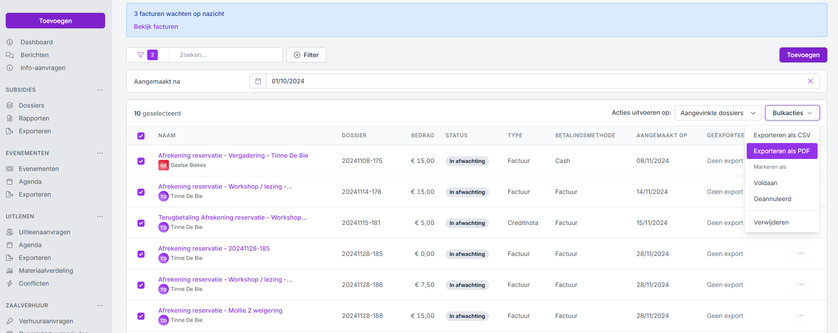Toggle the select-all checkbox in table header
The width and height of the screenshot is (838, 333).
point(141,136)
